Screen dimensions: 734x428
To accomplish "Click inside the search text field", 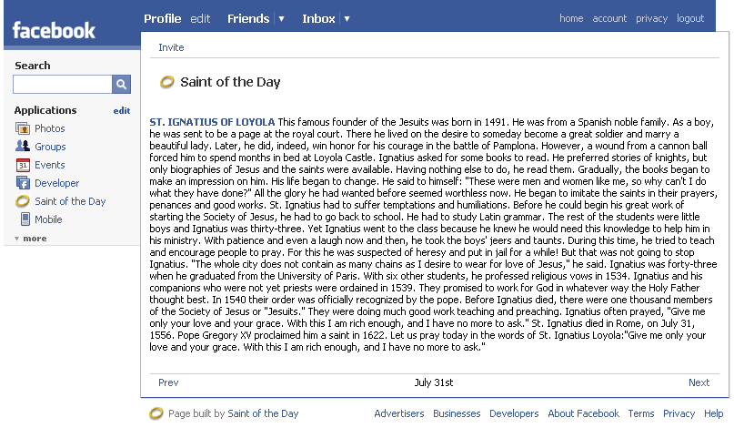I will [x=62, y=85].
